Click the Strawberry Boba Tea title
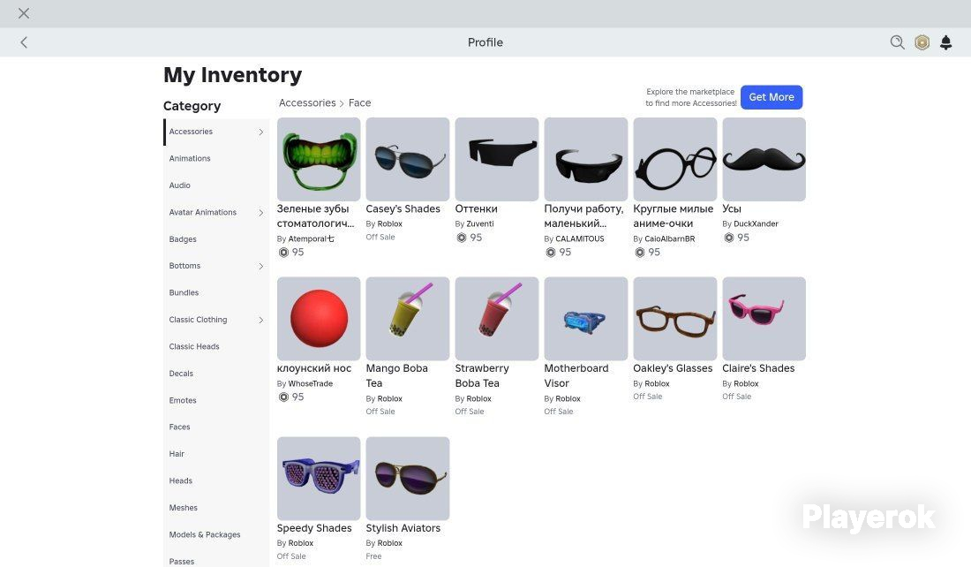This screenshot has width=971, height=567. point(482,375)
